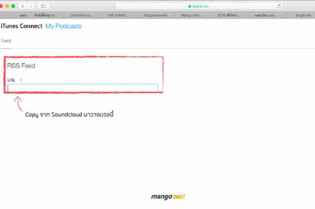315x209 pixels.
Task: Open the Mango Zero browser tab
Action: coord(192,15)
